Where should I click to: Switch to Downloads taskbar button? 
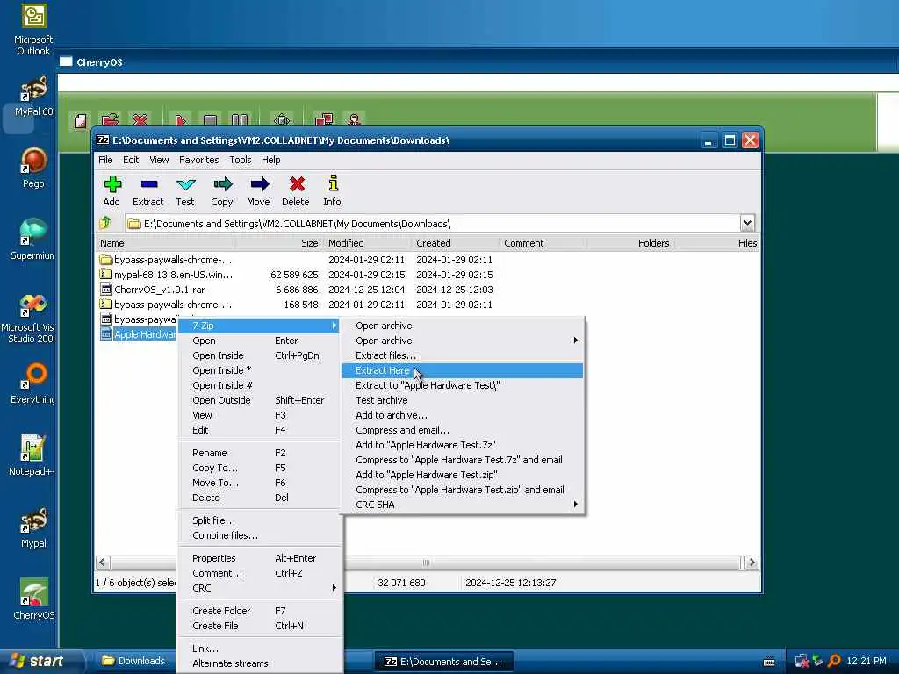pyautogui.click(x=134, y=662)
